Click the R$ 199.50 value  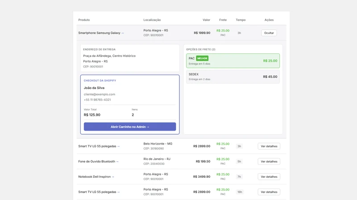(203, 161)
